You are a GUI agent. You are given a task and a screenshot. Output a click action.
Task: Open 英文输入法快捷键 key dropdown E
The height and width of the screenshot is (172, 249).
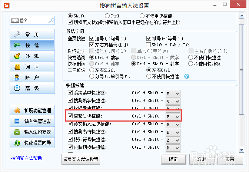(173, 125)
